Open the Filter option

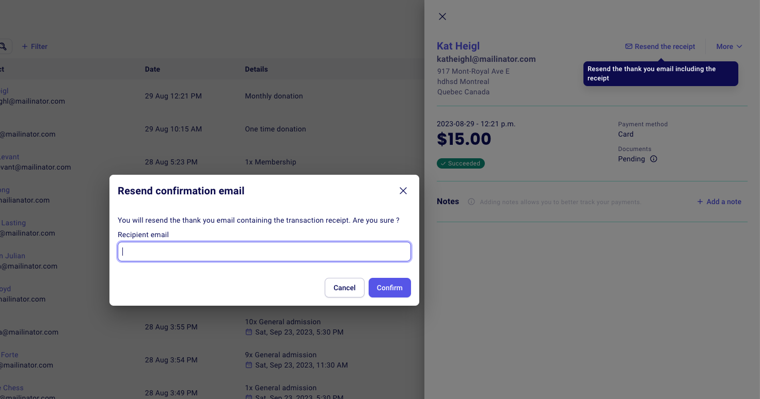pos(35,46)
